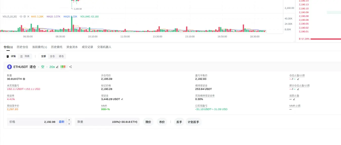The height and width of the screenshot is (145, 341).
Task: Click 计划反手 button
Action: [194, 122]
